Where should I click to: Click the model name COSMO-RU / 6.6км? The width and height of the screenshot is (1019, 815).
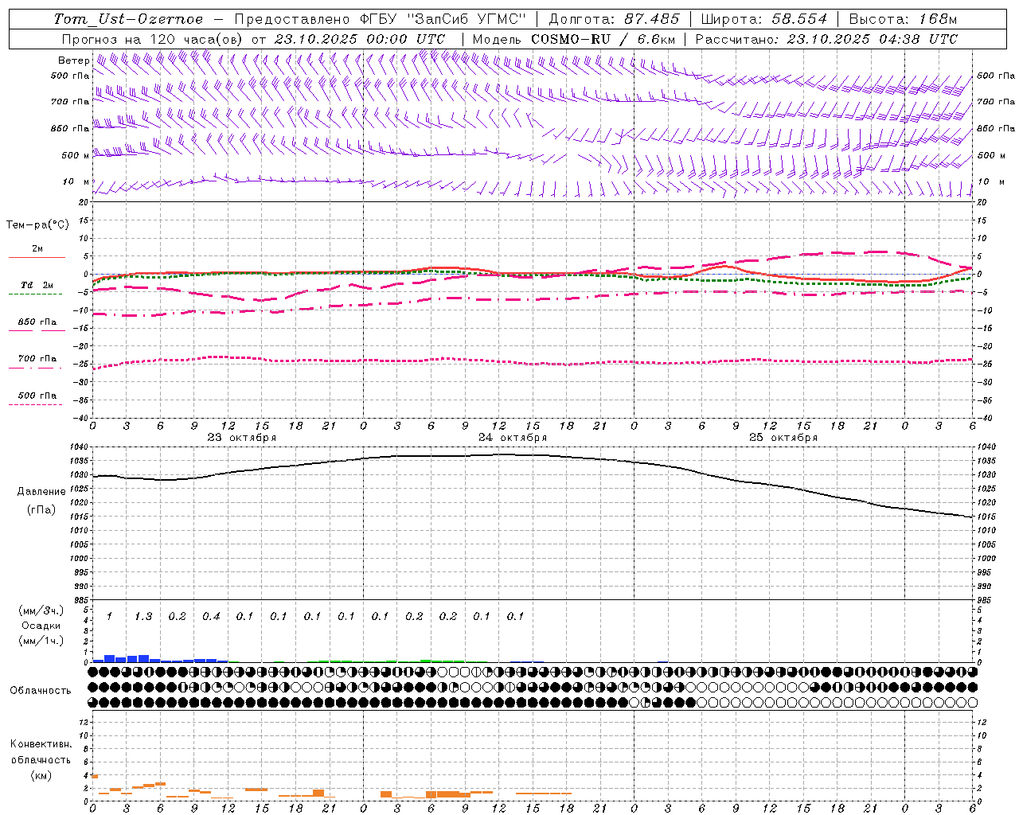click(x=603, y=39)
